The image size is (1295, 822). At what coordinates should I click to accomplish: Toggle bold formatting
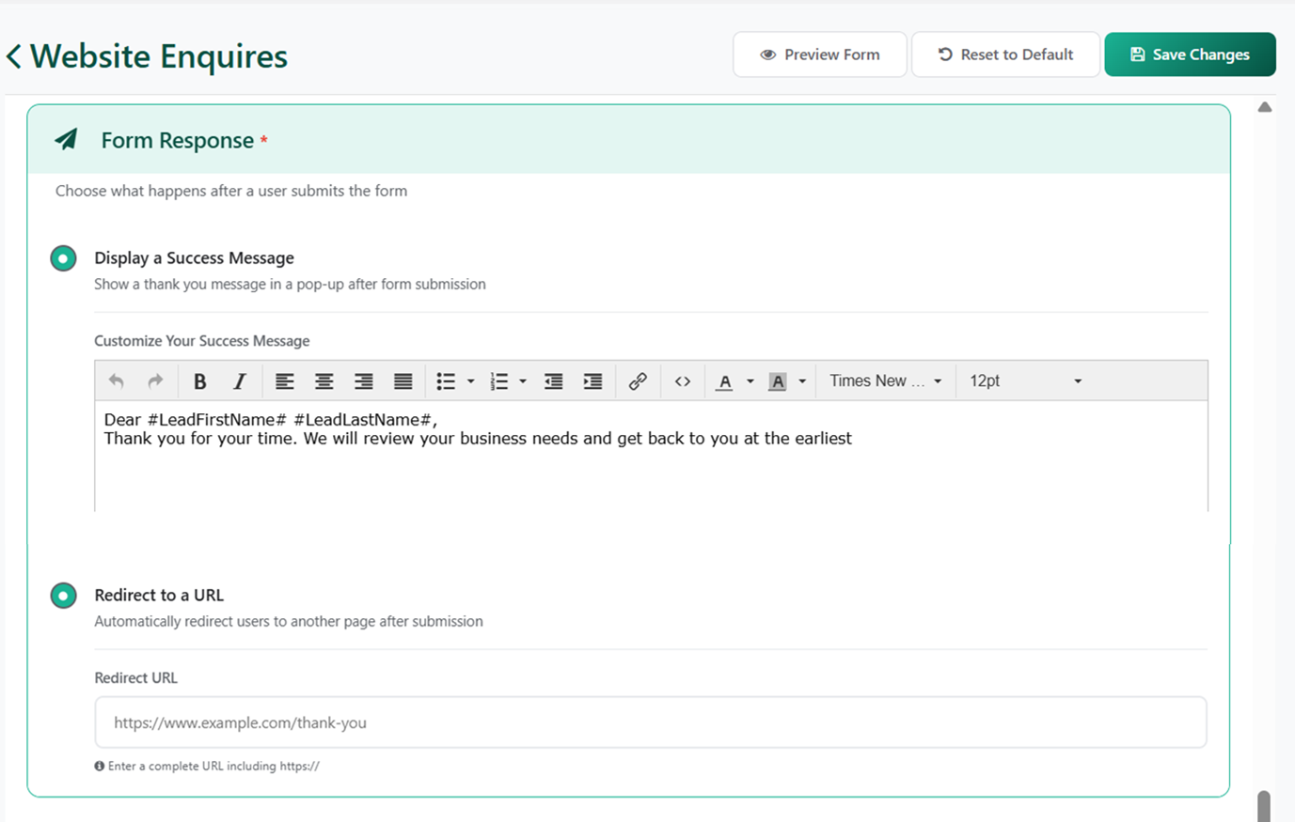pos(199,380)
